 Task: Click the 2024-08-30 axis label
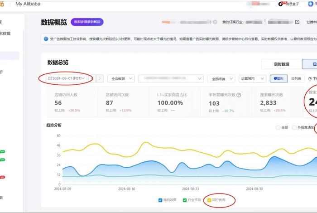tap(255, 189)
